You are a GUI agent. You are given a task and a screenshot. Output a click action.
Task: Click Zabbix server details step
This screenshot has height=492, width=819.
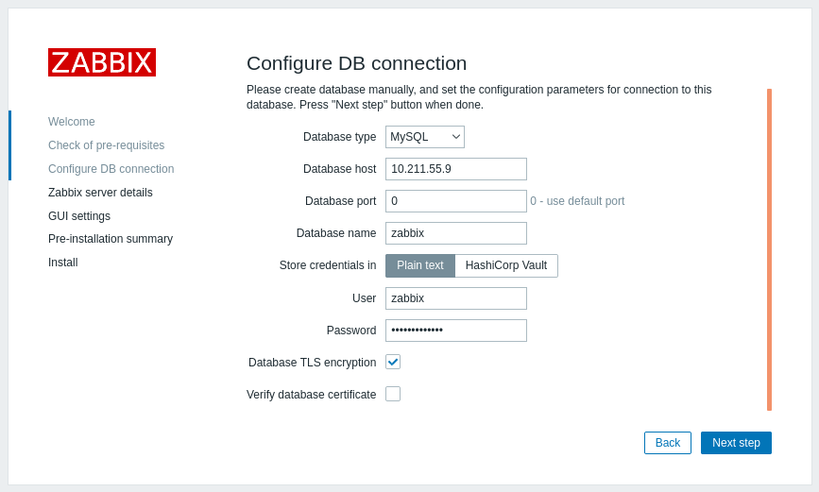tap(100, 193)
